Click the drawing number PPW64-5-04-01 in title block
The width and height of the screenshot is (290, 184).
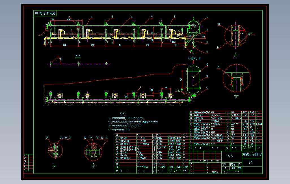click(x=252, y=154)
